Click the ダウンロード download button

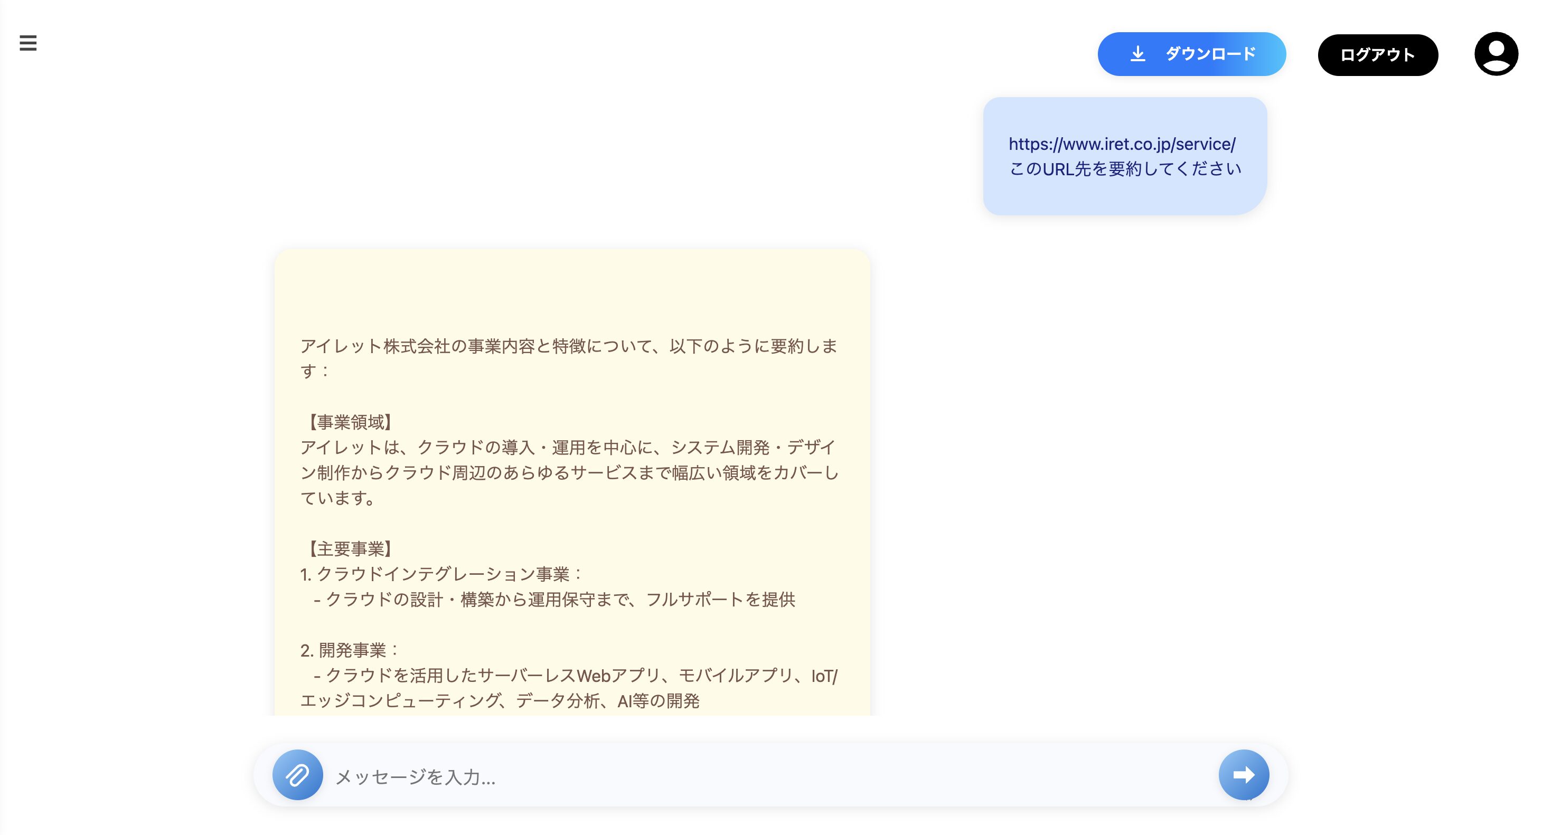(1191, 54)
